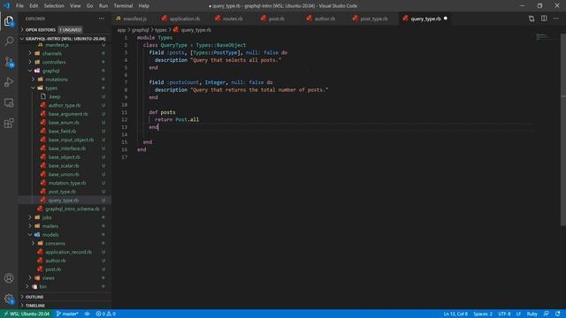Image resolution: width=566 pixels, height=318 pixels.
Task: Click the WSL: Ubuntu-20.04 remote indicator
Action: (27, 314)
